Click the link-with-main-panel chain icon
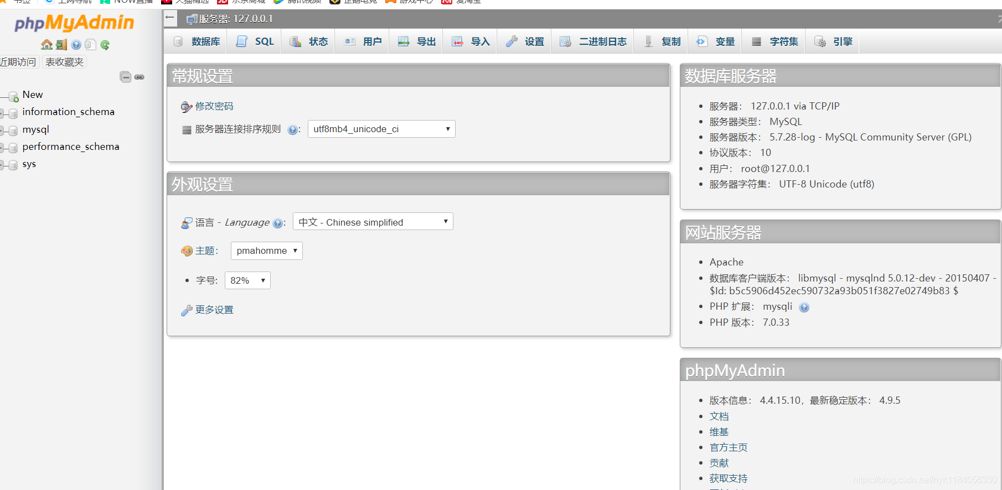The height and width of the screenshot is (490, 1002). coord(140,77)
